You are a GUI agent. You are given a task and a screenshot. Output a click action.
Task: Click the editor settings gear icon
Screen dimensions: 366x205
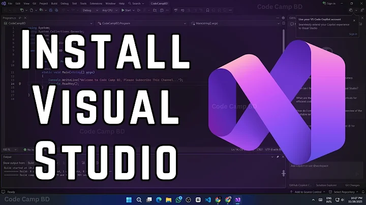(283, 18)
